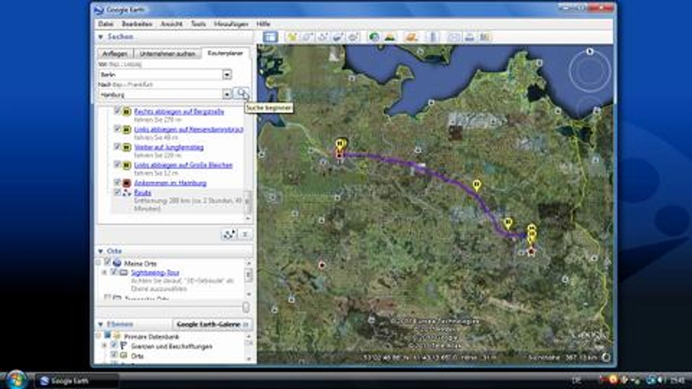The image size is (692, 389).
Task: Open the Tools menu
Action: (x=198, y=24)
